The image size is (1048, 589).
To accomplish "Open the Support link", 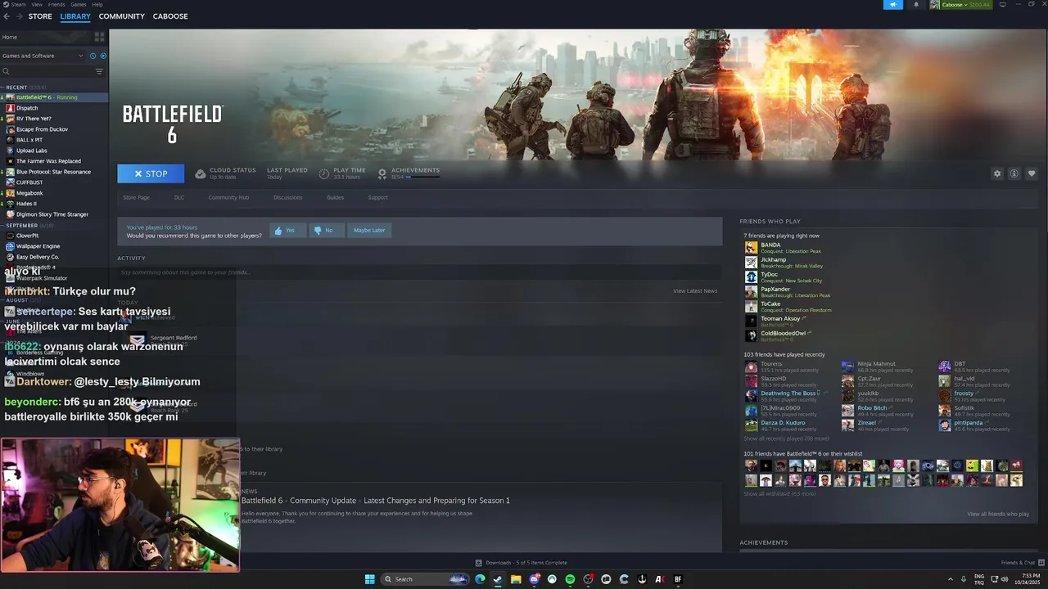I will 377,197.
